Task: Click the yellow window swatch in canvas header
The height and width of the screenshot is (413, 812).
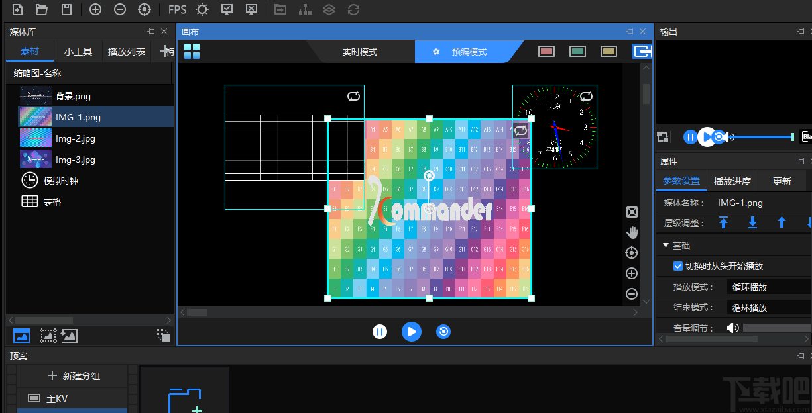Action: click(x=609, y=52)
